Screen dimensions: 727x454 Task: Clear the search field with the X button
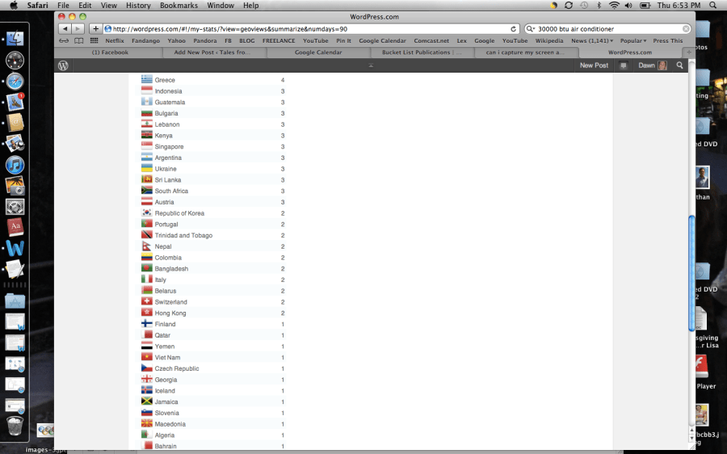click(686, 29)
